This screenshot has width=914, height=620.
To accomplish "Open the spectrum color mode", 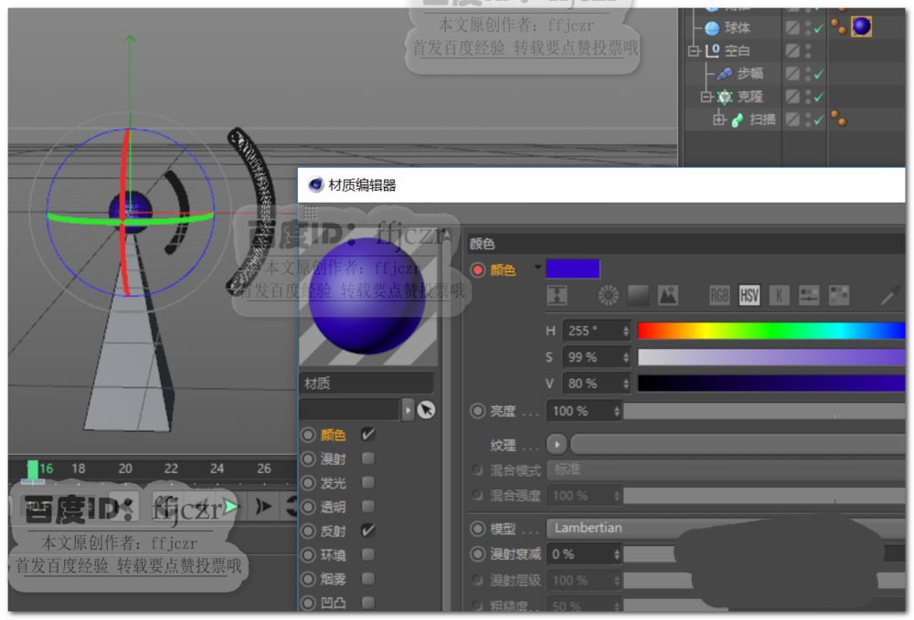I will coord(638,295).
